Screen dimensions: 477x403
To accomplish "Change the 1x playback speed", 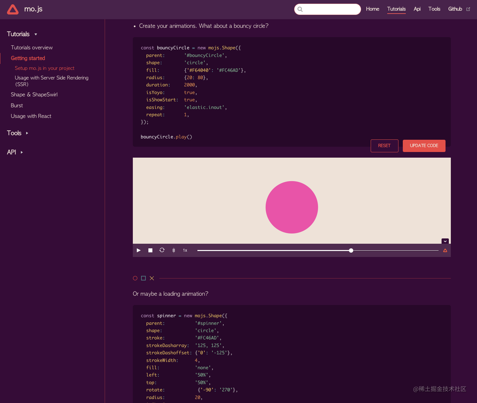I will (185, 250).
